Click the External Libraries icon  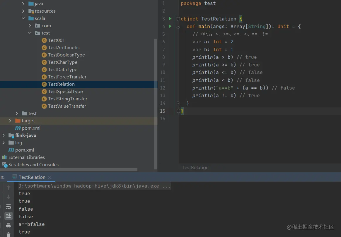point(5,157)
